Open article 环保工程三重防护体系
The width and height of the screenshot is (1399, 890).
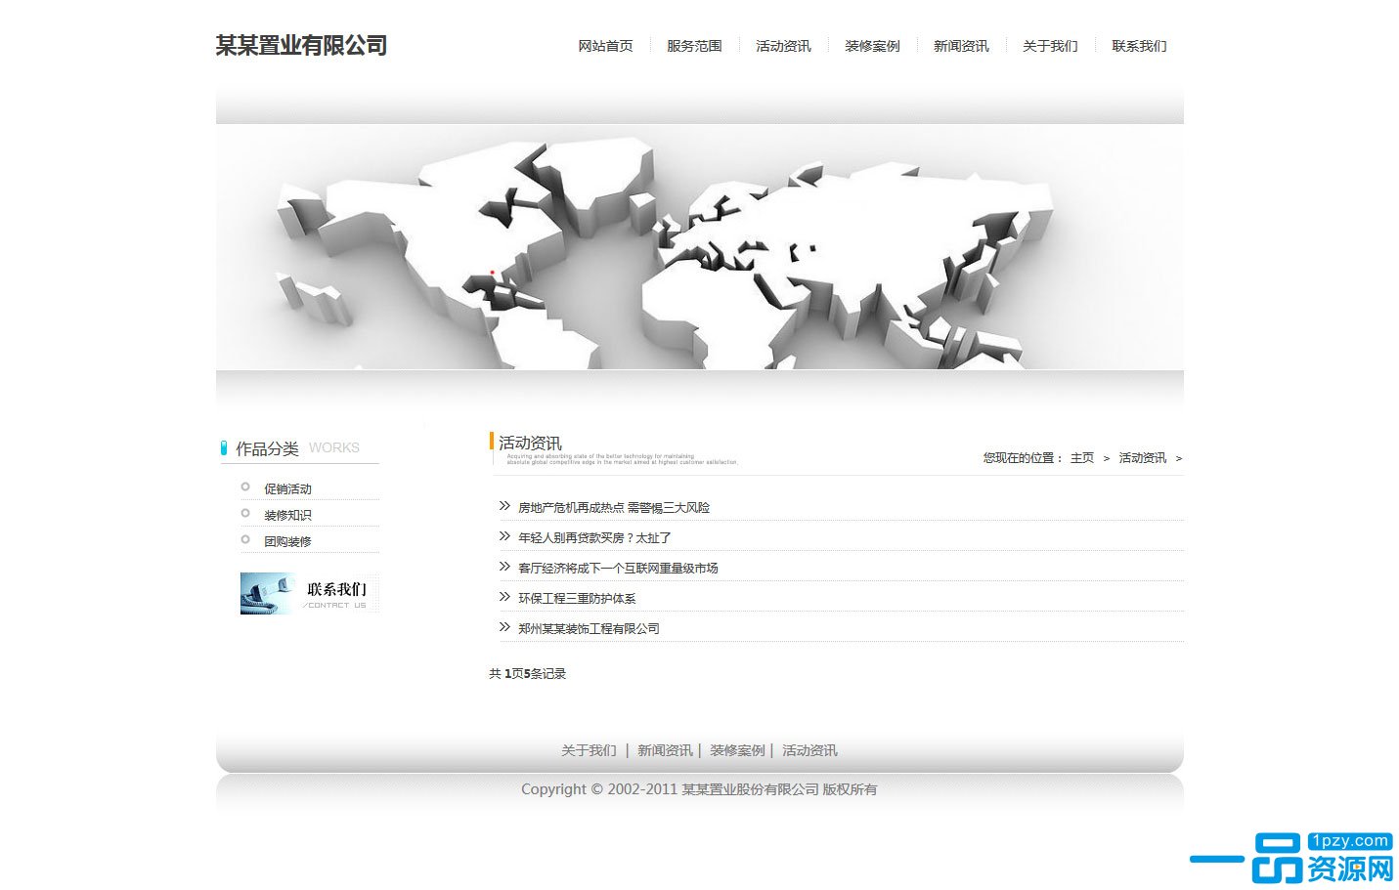click(577, 598)
